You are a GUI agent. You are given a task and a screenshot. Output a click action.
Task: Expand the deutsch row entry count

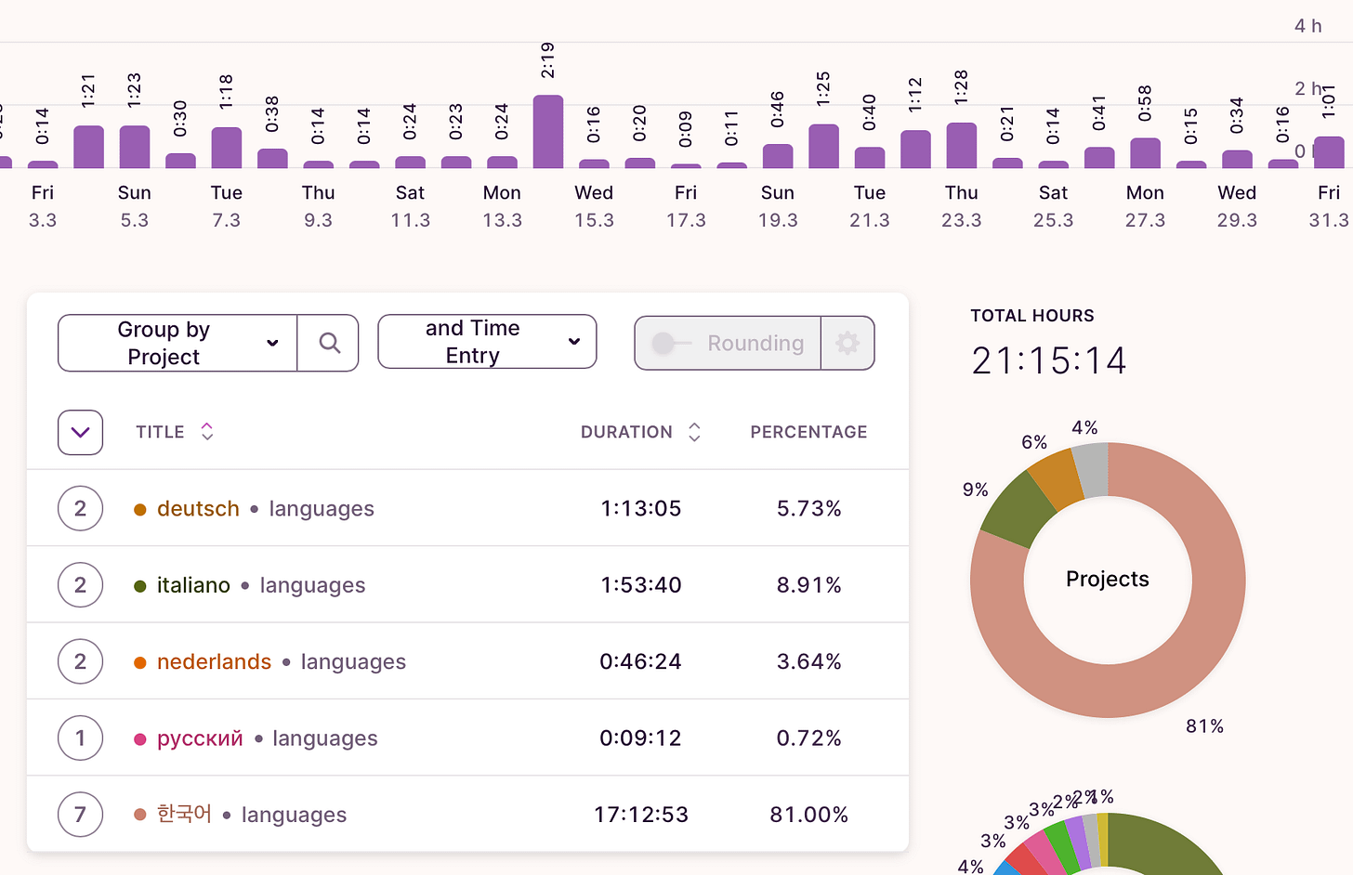pyautogui.click(x=80, y=508)
